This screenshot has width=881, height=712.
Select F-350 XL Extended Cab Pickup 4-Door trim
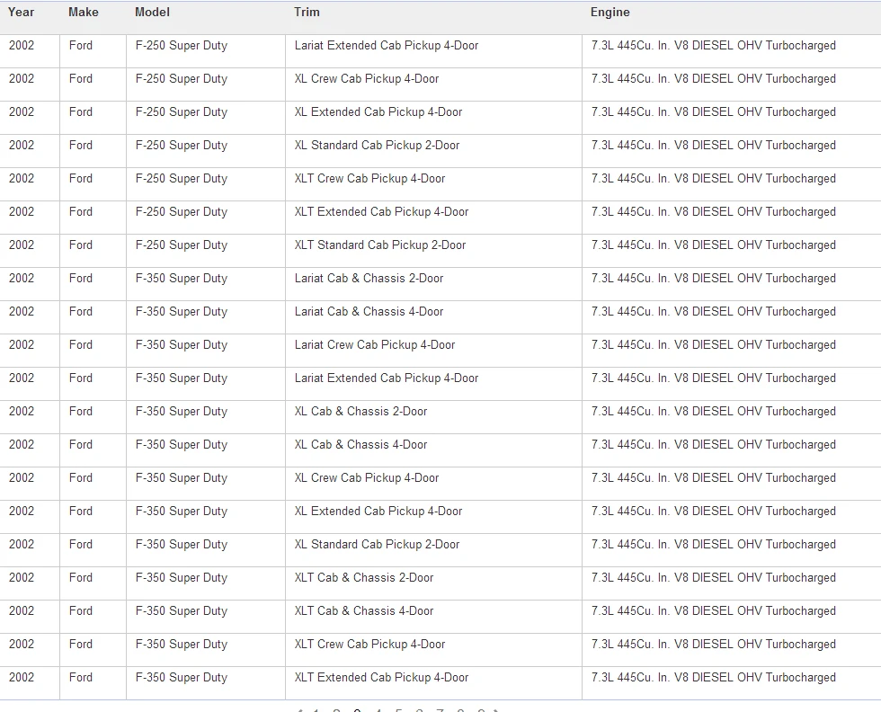click(x=378, y=511)
